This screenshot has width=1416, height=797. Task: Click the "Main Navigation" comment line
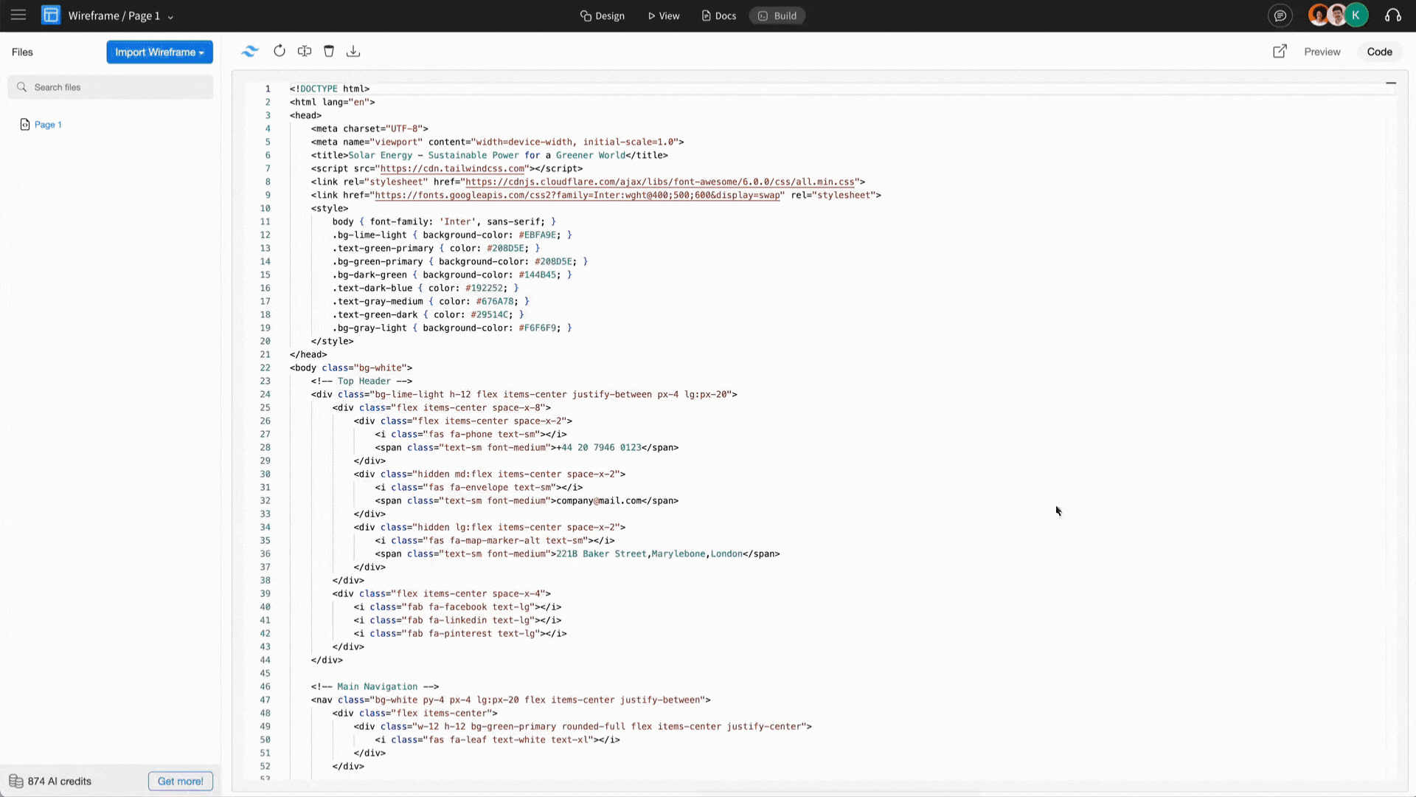[x=375, y=686]
